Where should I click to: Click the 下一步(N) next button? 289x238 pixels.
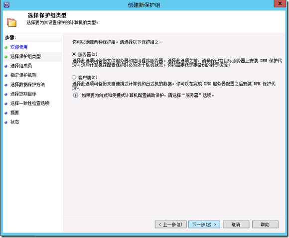(x=204, y=225)
